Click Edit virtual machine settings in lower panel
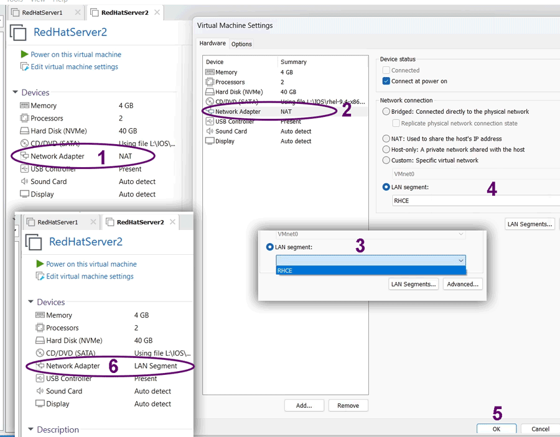 click(90, 276)
